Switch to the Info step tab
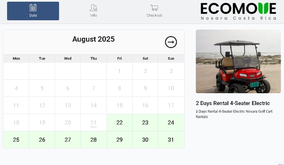The width and height of the screenshot is (284, 165). coord(94,11)
